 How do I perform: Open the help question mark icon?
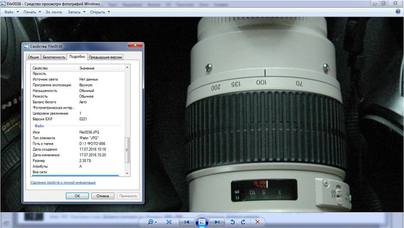coord(398,12)
